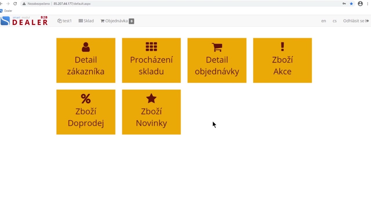Screen dimensions: 371x209
Task: Open the test1 customer menu item
Action: point(64,21)
